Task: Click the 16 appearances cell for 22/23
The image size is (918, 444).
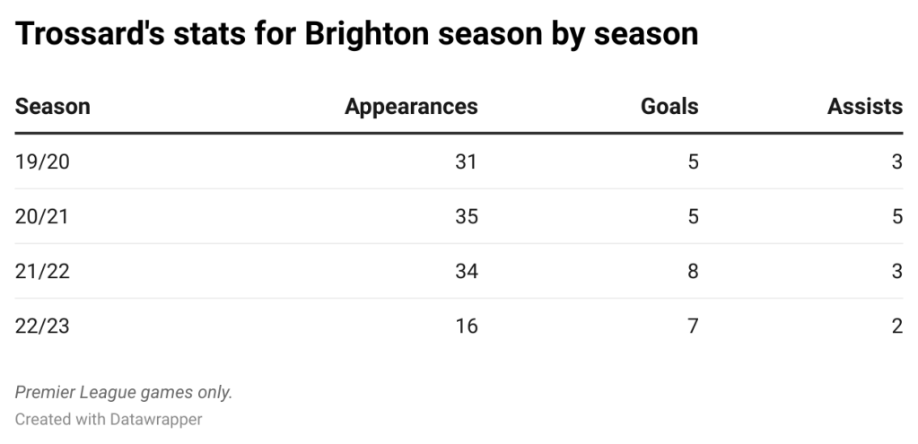Action: (466, 326)
